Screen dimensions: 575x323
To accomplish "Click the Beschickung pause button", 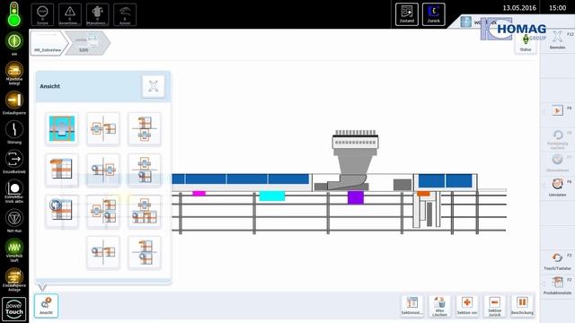I will 522,306.
